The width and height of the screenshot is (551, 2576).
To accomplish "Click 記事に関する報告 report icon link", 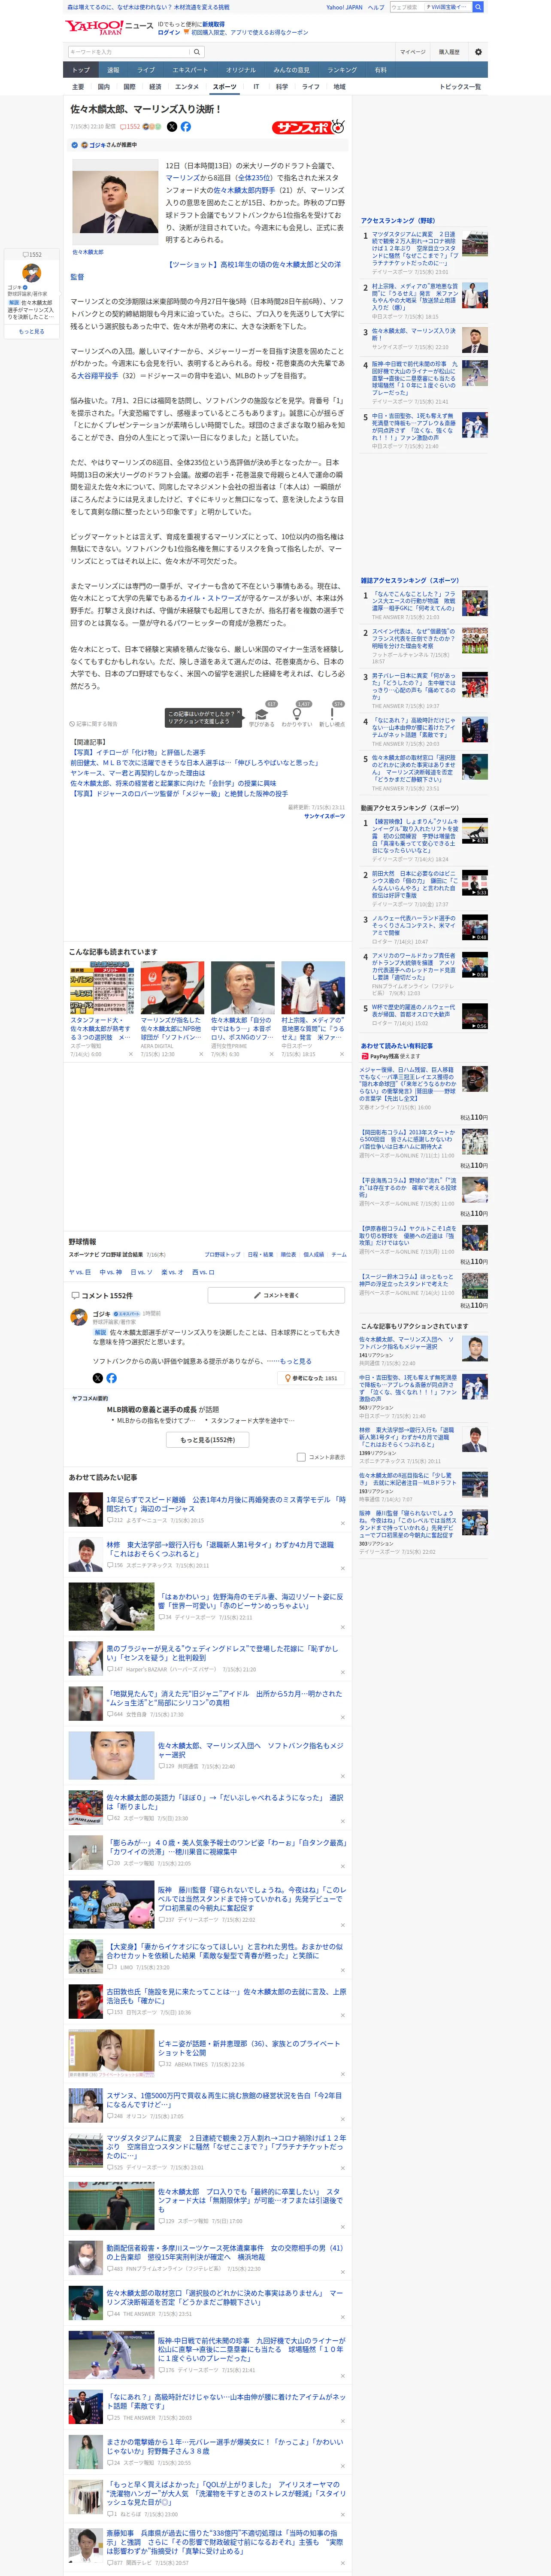I will point(94,724).
